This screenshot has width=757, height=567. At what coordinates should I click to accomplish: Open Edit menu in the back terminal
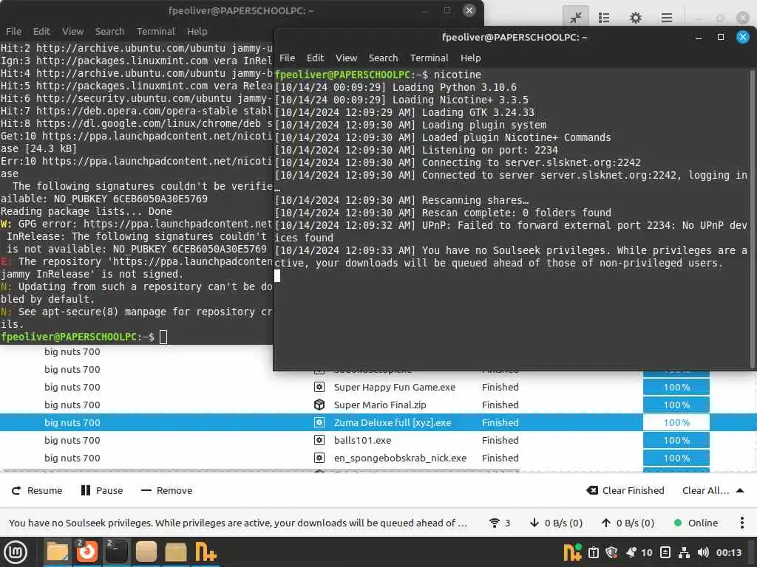point(41,31)
